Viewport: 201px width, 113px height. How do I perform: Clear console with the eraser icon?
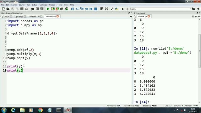tap(196, 17)
